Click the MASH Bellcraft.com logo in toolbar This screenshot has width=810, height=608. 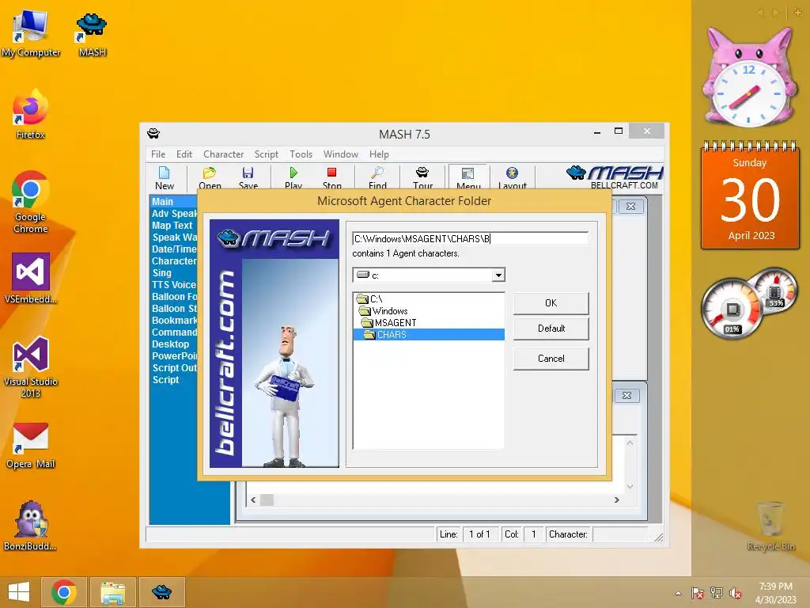614,177
